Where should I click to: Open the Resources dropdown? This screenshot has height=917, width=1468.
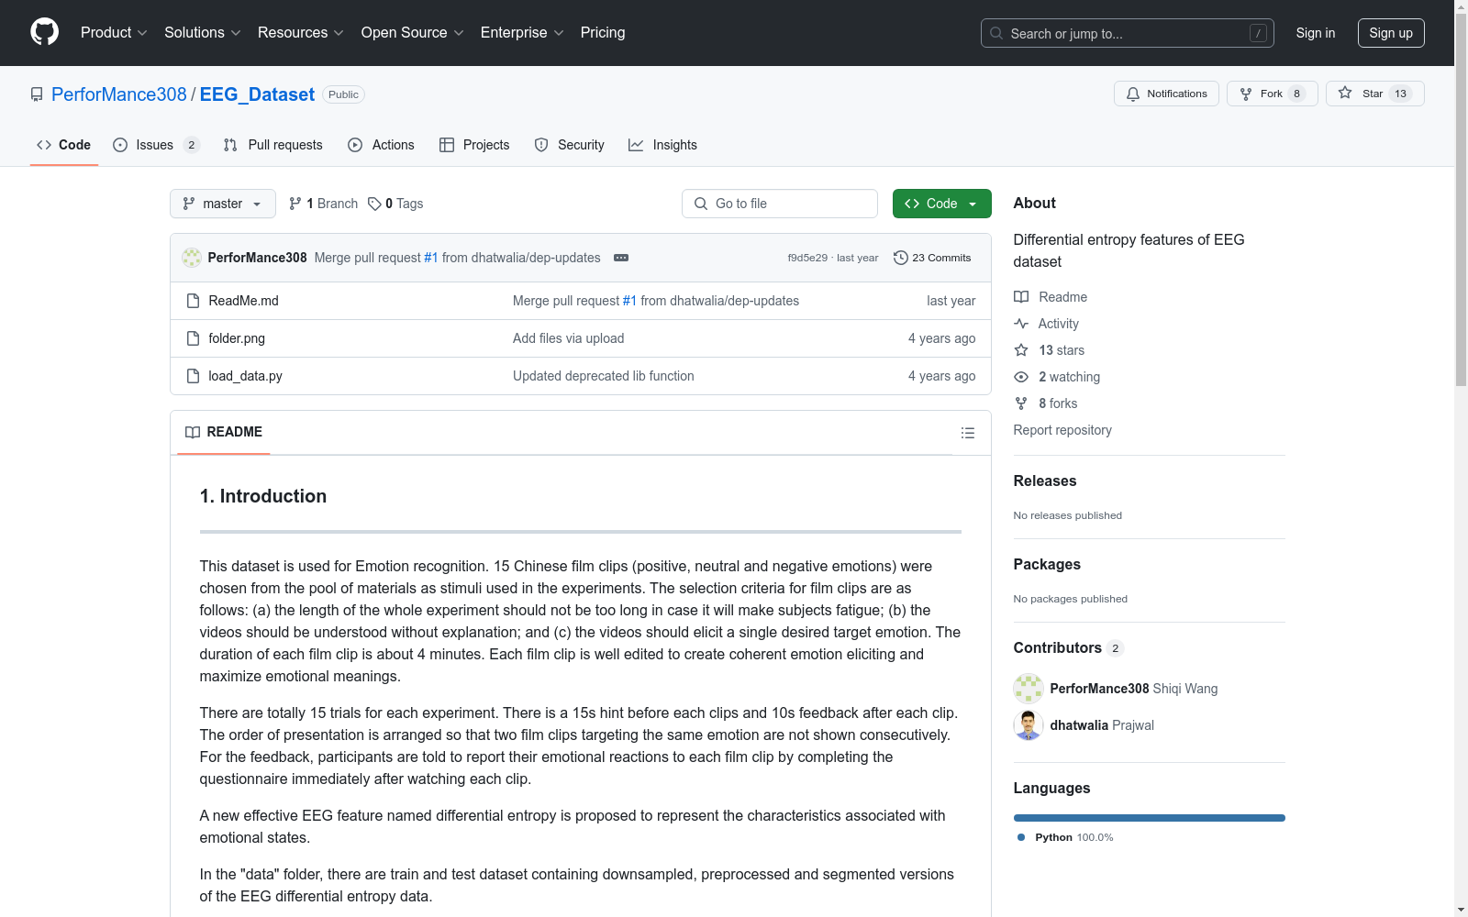301,33
